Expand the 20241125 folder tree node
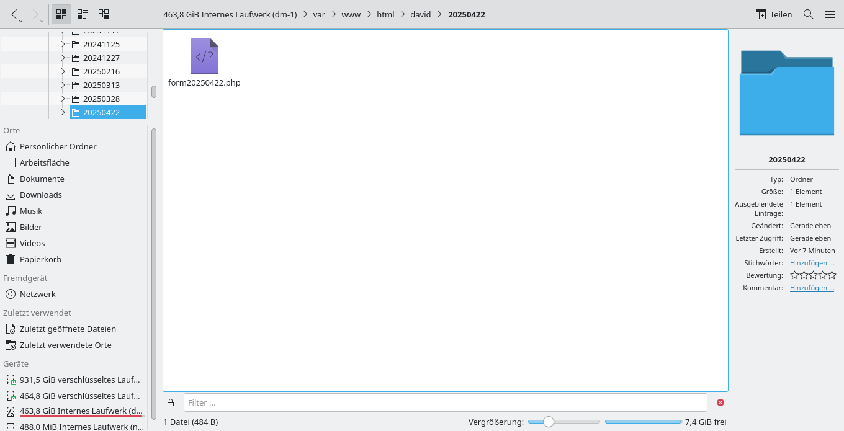The width and height of the screenshot is (844, 431). [63, 44]
